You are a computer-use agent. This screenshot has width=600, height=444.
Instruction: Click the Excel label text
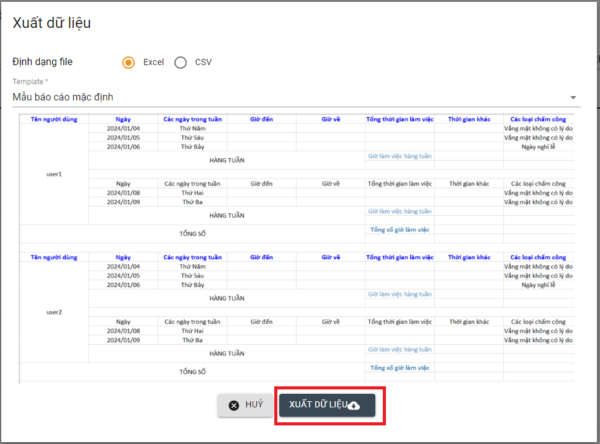(153, 62)
